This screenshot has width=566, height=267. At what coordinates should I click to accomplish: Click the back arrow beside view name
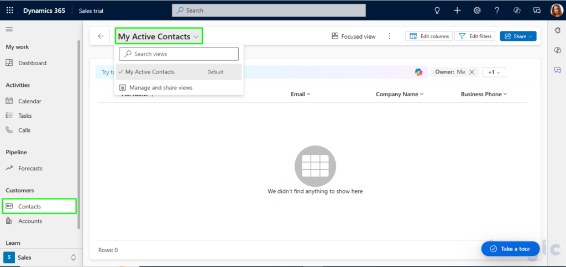(x=101, y=36)
